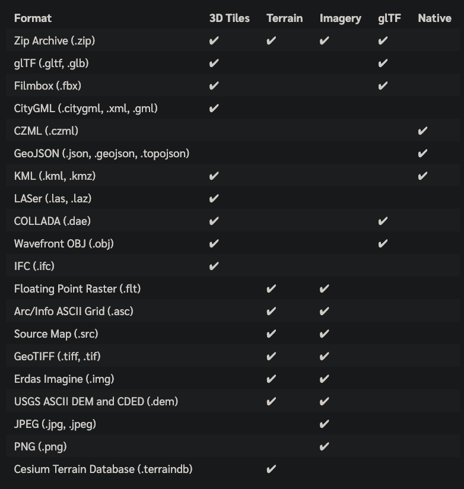This screenshot has width=464, height=489.
Task: Click the Imagery checkmark for PNG
Action: (325, 447)
